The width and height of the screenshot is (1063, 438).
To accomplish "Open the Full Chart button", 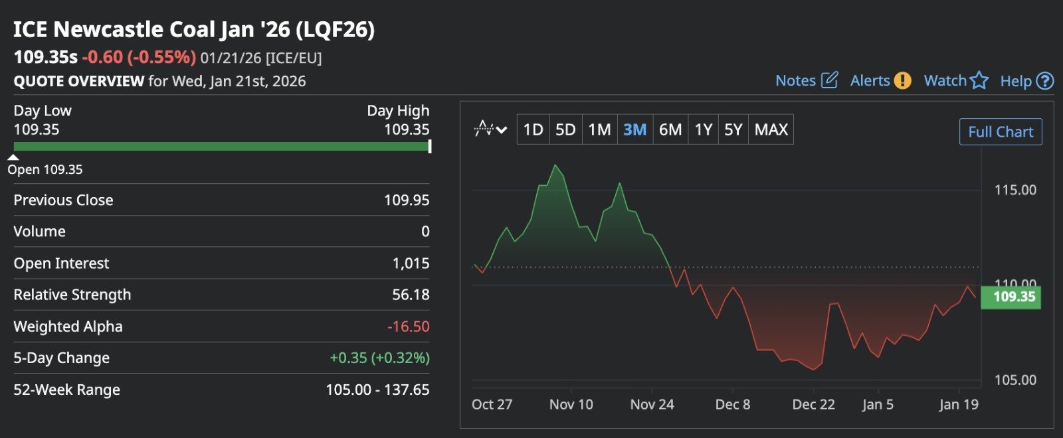I will click(x=1001, y=131).
